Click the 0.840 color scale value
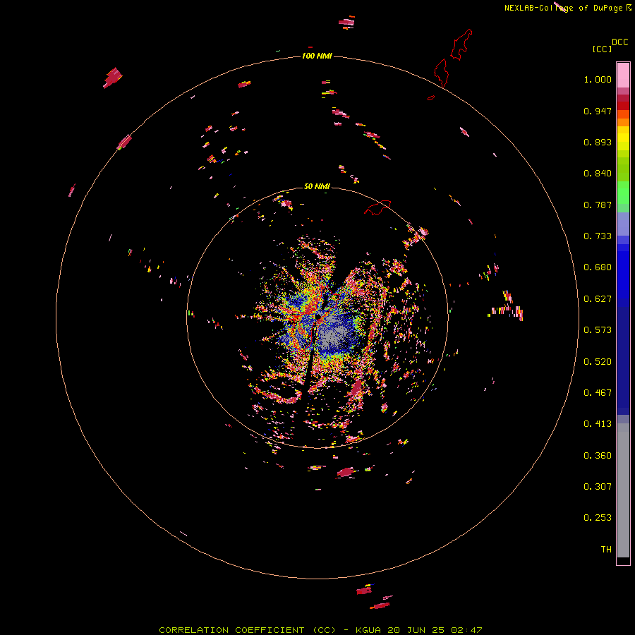 (x=598, y=174)
